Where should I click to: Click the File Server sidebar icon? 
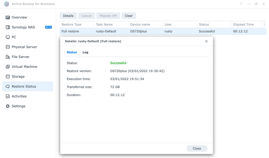[8, 57]
